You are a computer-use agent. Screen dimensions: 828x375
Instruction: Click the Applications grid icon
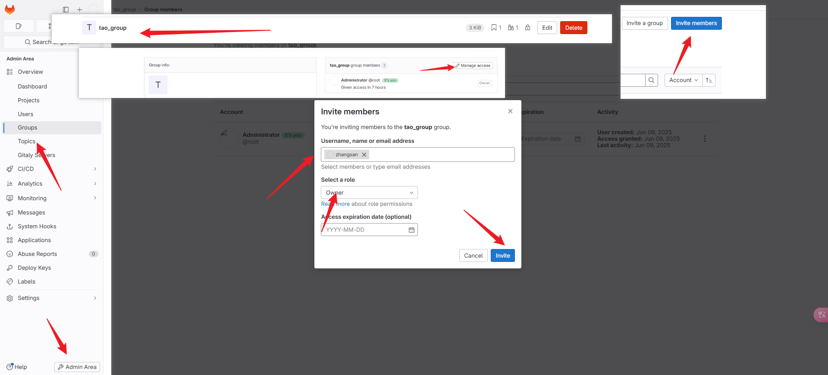(x=10, y=240)
